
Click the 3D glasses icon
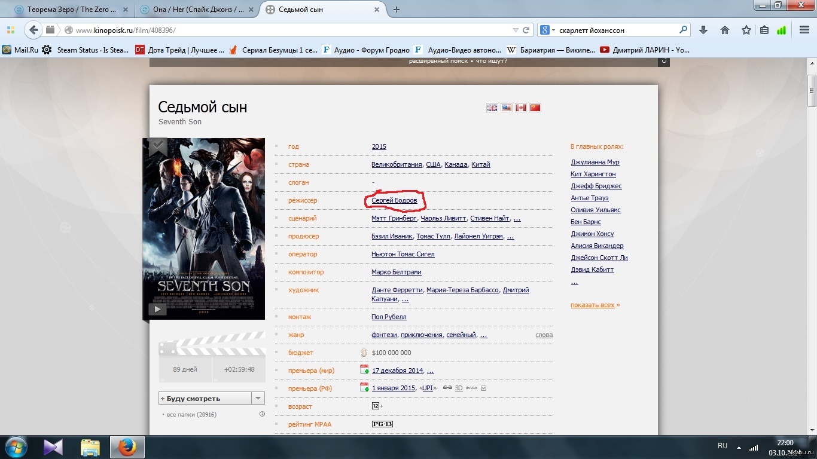[x=447, y=388]
